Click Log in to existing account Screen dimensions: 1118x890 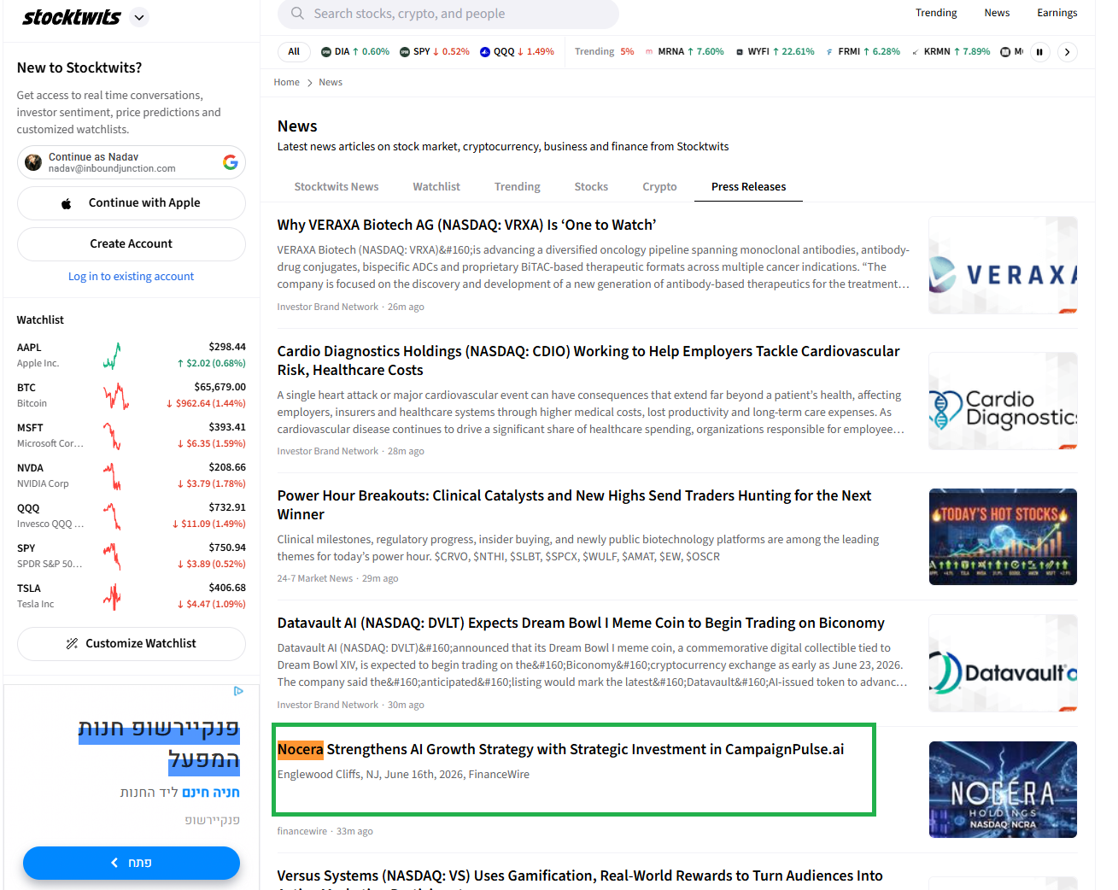click(x=131, y=277)
